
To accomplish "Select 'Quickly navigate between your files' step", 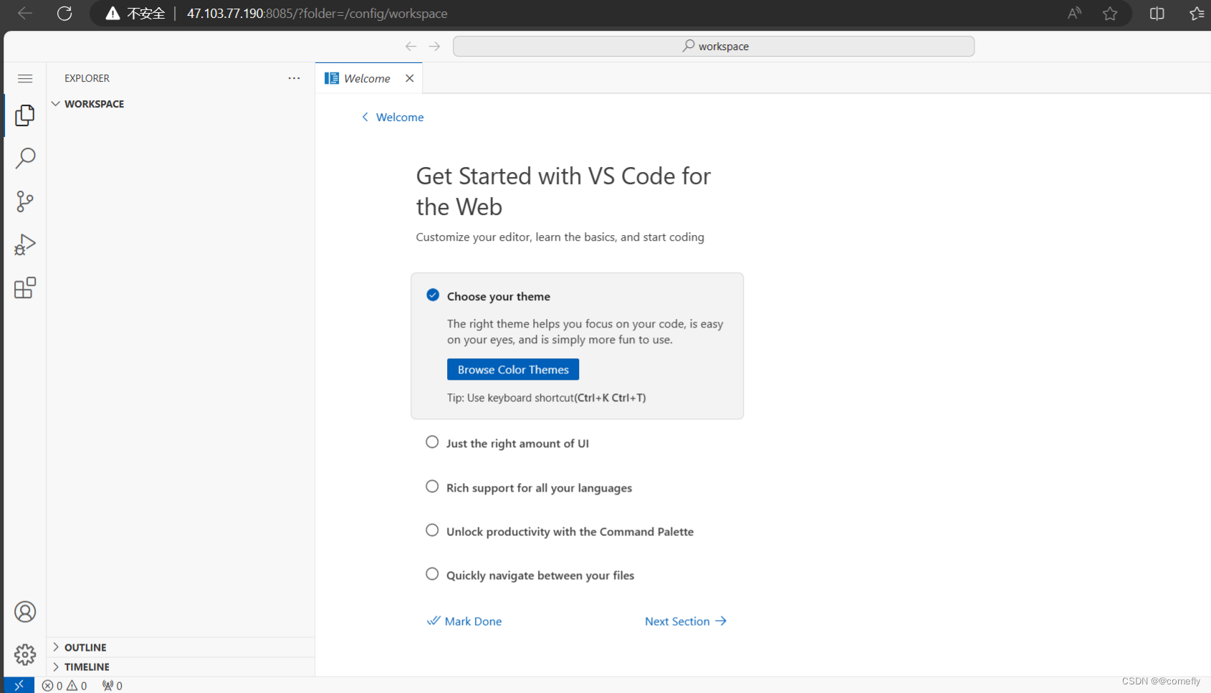I will [540, 575].
